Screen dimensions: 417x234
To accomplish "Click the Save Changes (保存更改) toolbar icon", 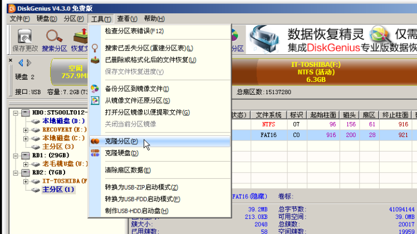I will tap(24, 36).
